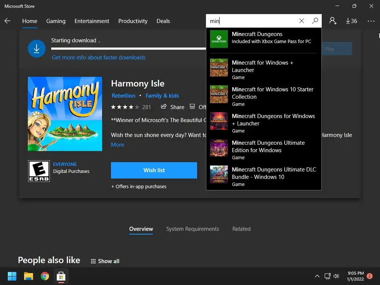Select the System Requirements tab
380x285 pixels.
tap(193, 229)
